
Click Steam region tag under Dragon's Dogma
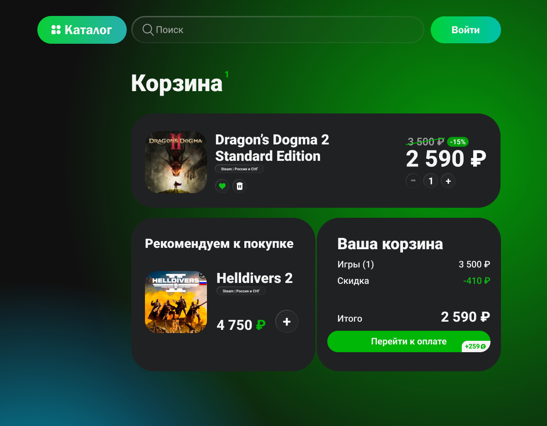(x=239, y=169)
